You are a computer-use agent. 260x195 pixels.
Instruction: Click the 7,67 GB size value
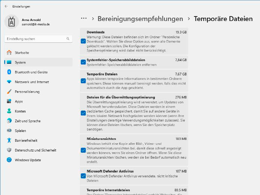[x=181, y=74]
